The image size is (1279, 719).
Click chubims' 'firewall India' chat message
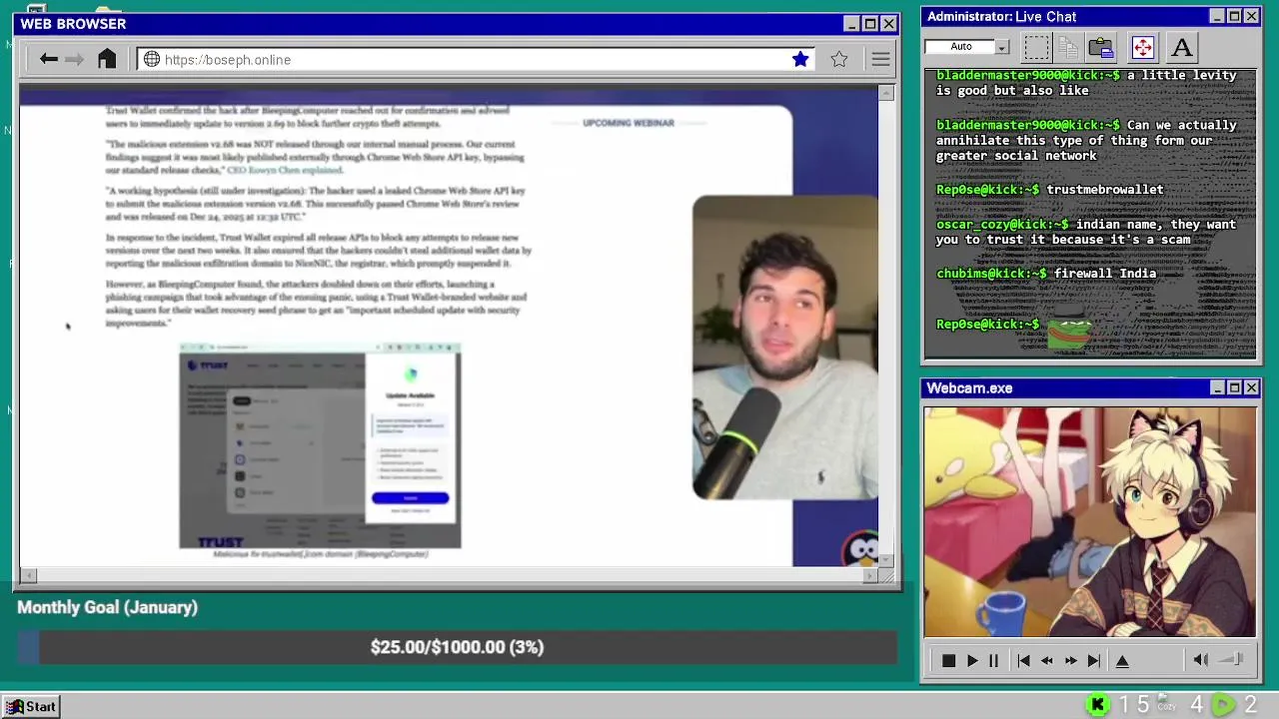1046,274
